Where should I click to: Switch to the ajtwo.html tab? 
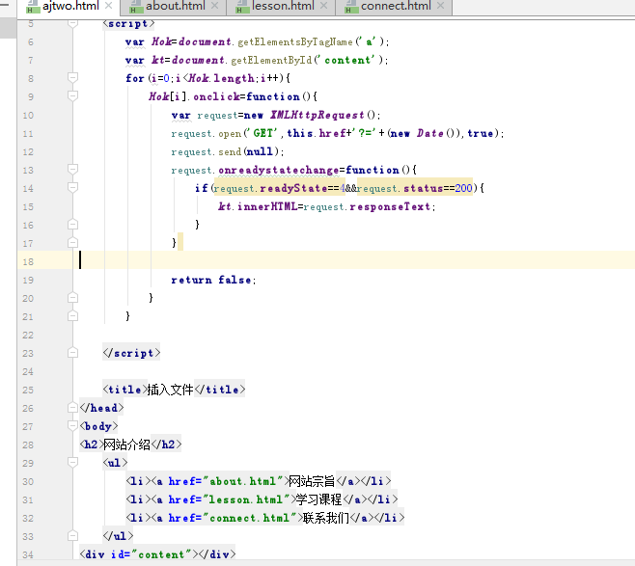[70, 6]
